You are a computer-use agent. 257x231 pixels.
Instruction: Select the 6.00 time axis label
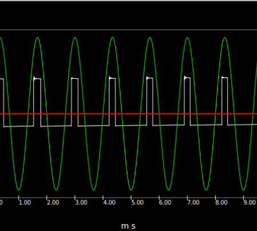coord(165,202)
